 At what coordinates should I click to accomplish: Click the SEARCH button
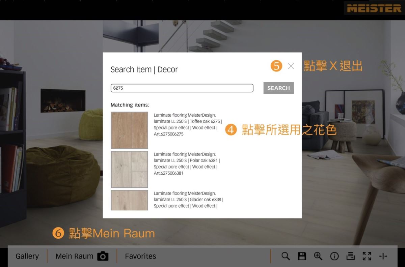coord(279,88)
